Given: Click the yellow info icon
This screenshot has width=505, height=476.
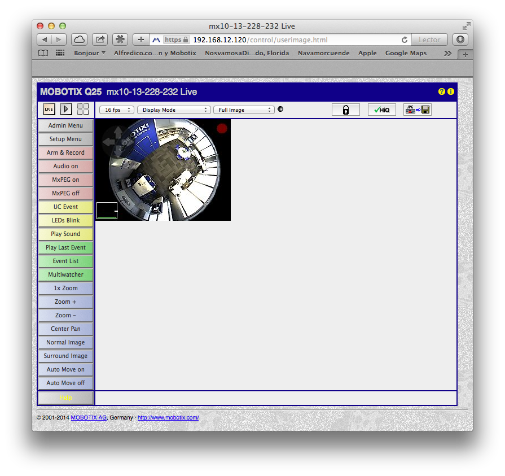Looking at the screenshot, I should tap(451, 92).
